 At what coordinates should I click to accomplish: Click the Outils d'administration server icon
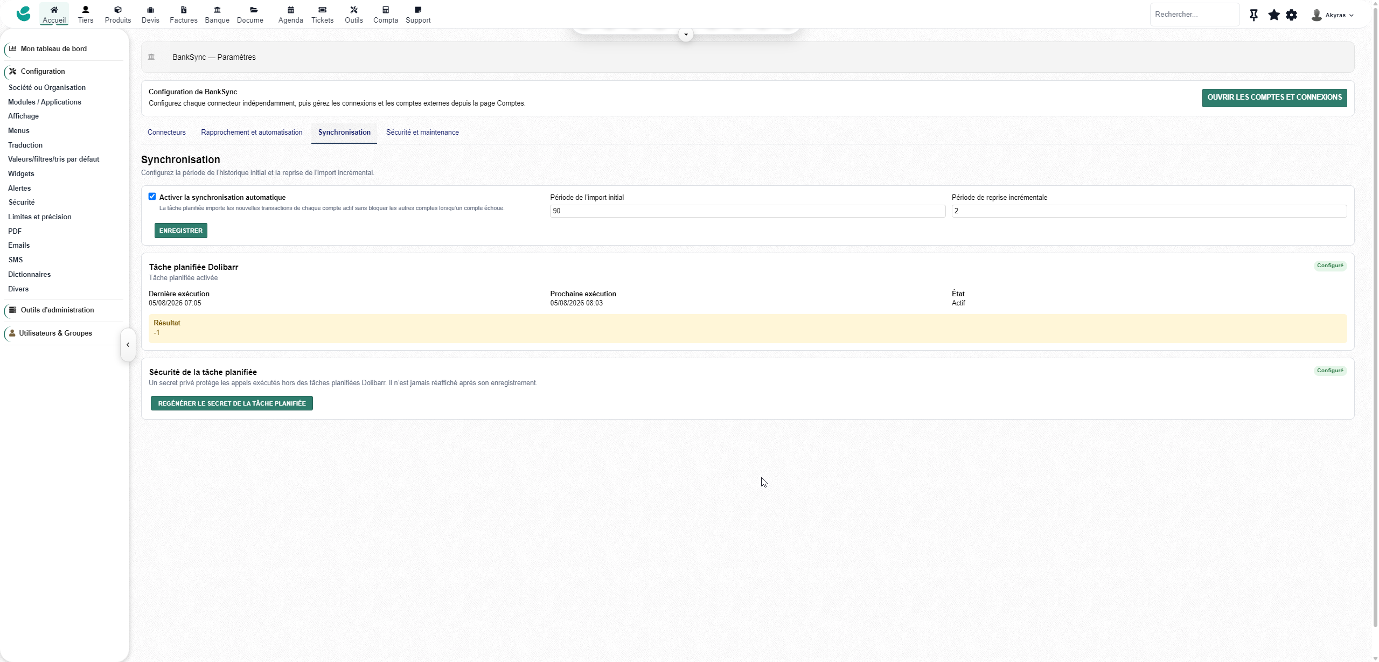12,310
